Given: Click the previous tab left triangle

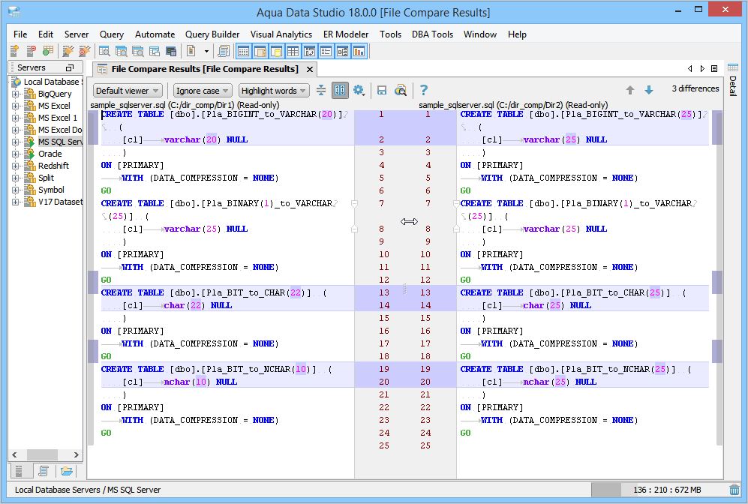Looking at the screenshot, I should 689,69.
